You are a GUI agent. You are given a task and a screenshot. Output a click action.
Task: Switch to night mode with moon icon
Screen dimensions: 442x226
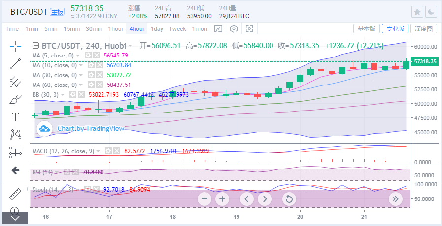pyautogui.click(x=430, y=12)
